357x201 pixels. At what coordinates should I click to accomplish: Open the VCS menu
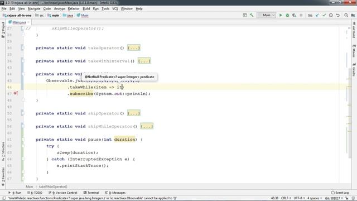click(115, 9)
